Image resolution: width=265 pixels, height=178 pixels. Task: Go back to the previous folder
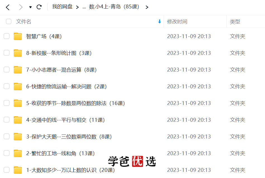(8, 7)
